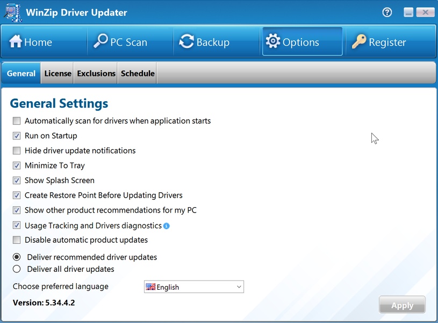438x323 pixels.
Task: Click the Choose preferred language label
Action: (x=61, y=286)
